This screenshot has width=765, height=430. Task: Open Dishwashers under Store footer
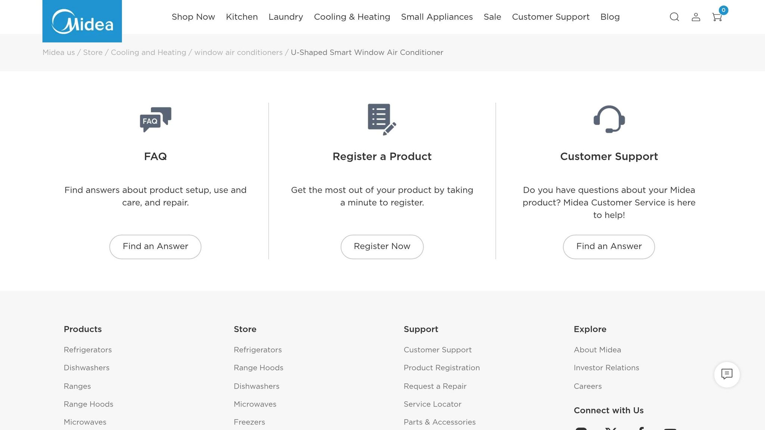pos(257,386)
